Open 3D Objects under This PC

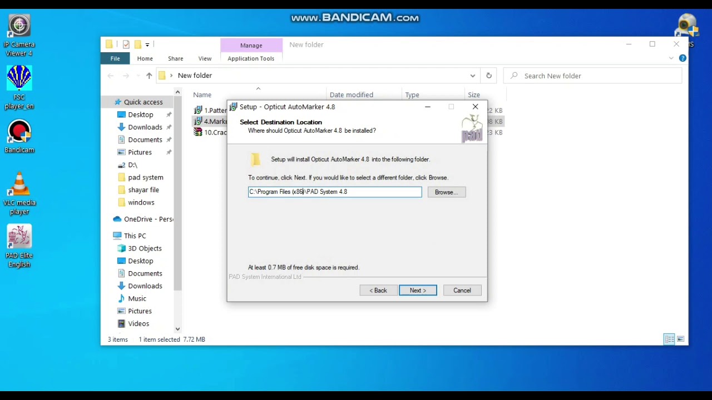coord(145,248)
